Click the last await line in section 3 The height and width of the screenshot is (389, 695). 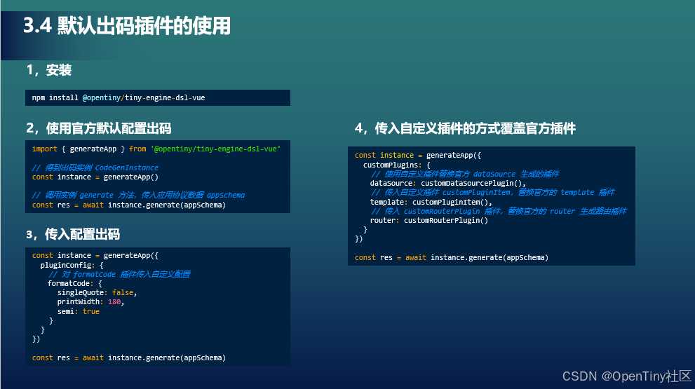pyautogui.click(x=129, y=357)
